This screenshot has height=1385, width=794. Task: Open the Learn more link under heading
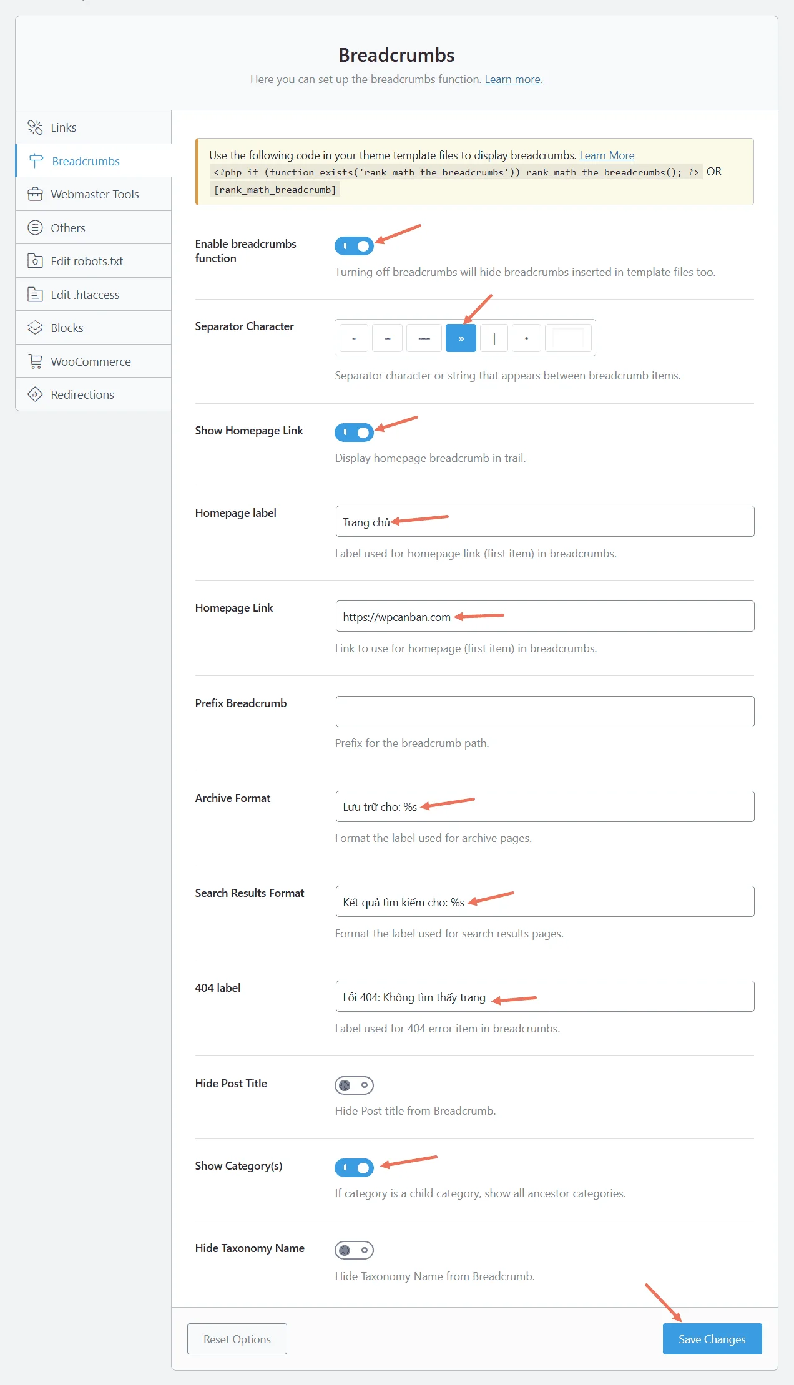pyautogui.click(x=512, y=79)
